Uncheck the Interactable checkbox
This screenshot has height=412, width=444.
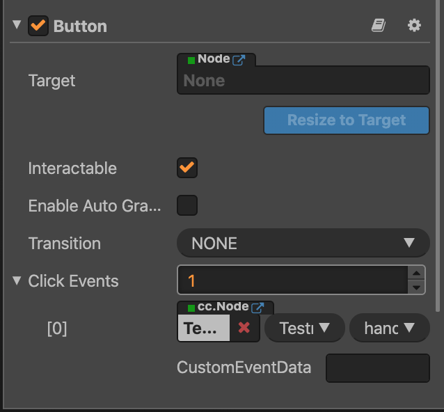tap(187, 168)
